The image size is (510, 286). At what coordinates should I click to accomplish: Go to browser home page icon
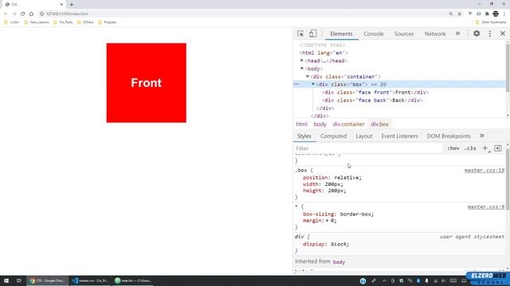click(x=31, y=14)
